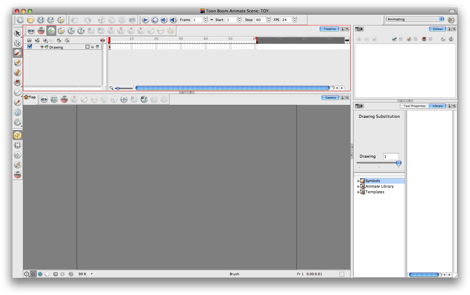Image resolution: width=470 pixels, height=295 pixels.
Task: Toggle the sound waveform button in timeline toolbar
Action: click(x=51, y=31)
